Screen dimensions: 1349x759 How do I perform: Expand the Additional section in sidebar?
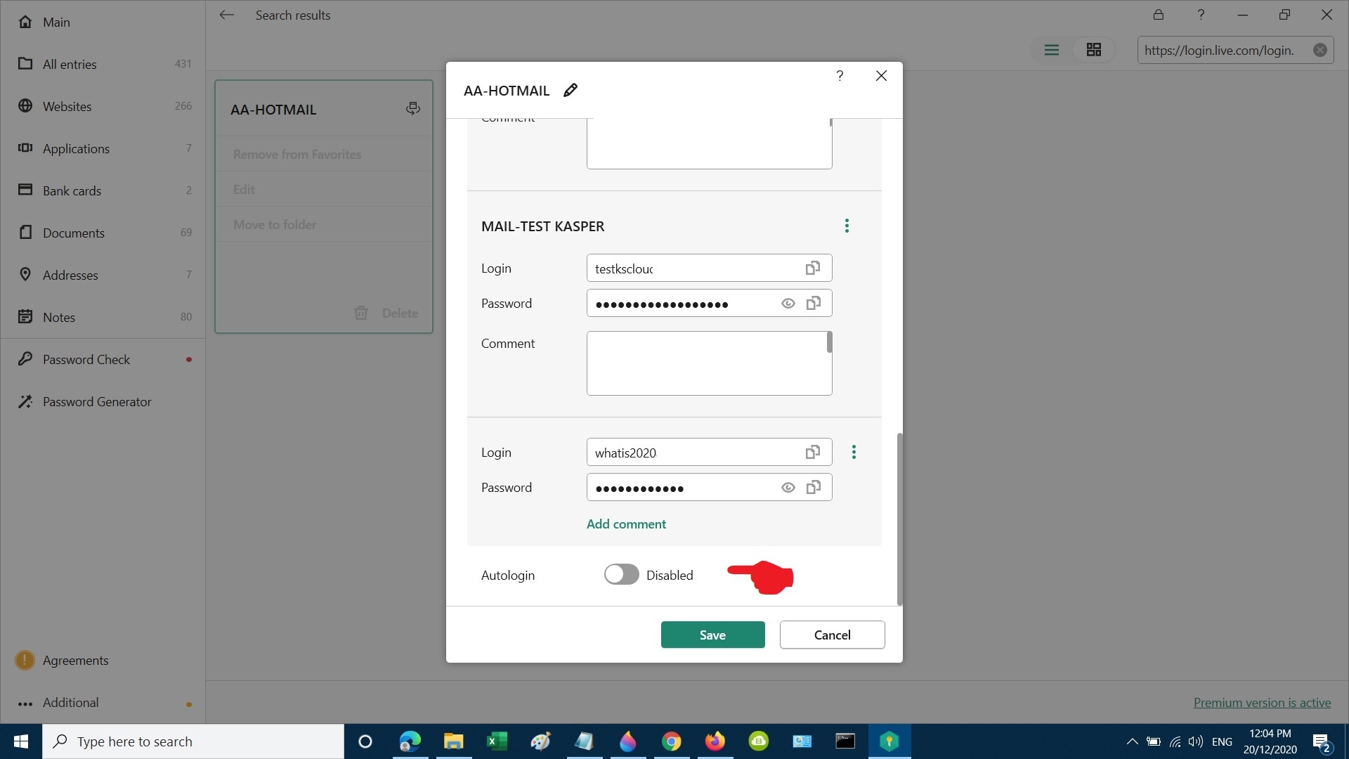click(x=70, y=703)
